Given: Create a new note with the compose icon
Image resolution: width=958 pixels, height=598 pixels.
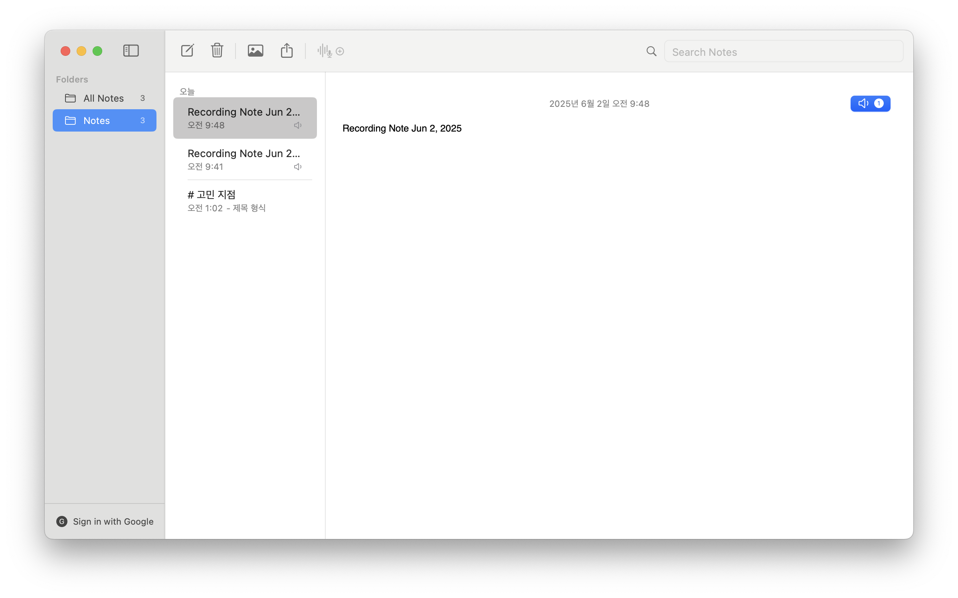Looking at the screenshot, I should (187, 51).
